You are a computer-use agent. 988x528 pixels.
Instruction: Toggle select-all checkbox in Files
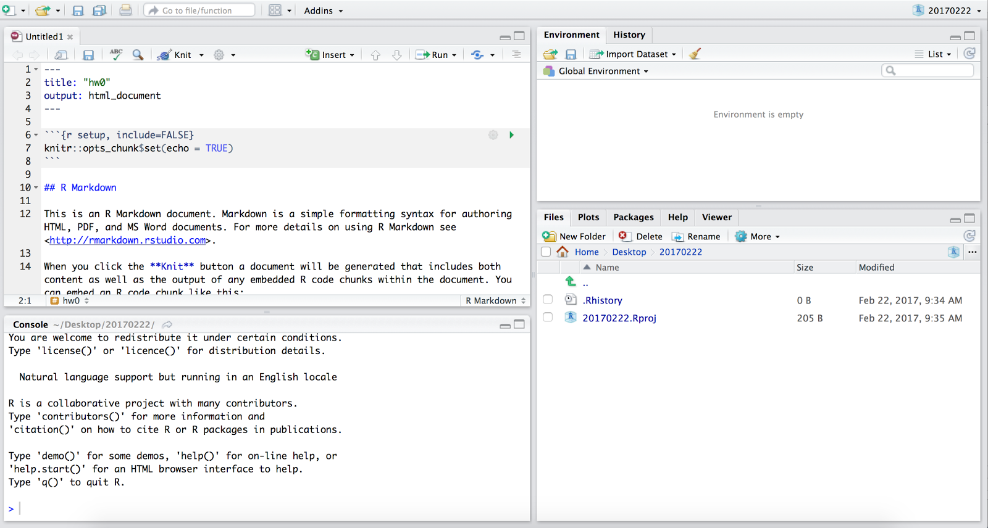546,252
